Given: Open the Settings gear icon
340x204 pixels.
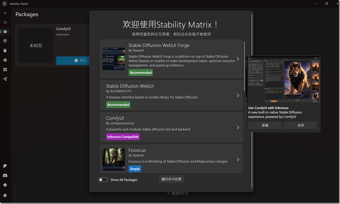Looking at the screenshot, I should coord(5,195).
